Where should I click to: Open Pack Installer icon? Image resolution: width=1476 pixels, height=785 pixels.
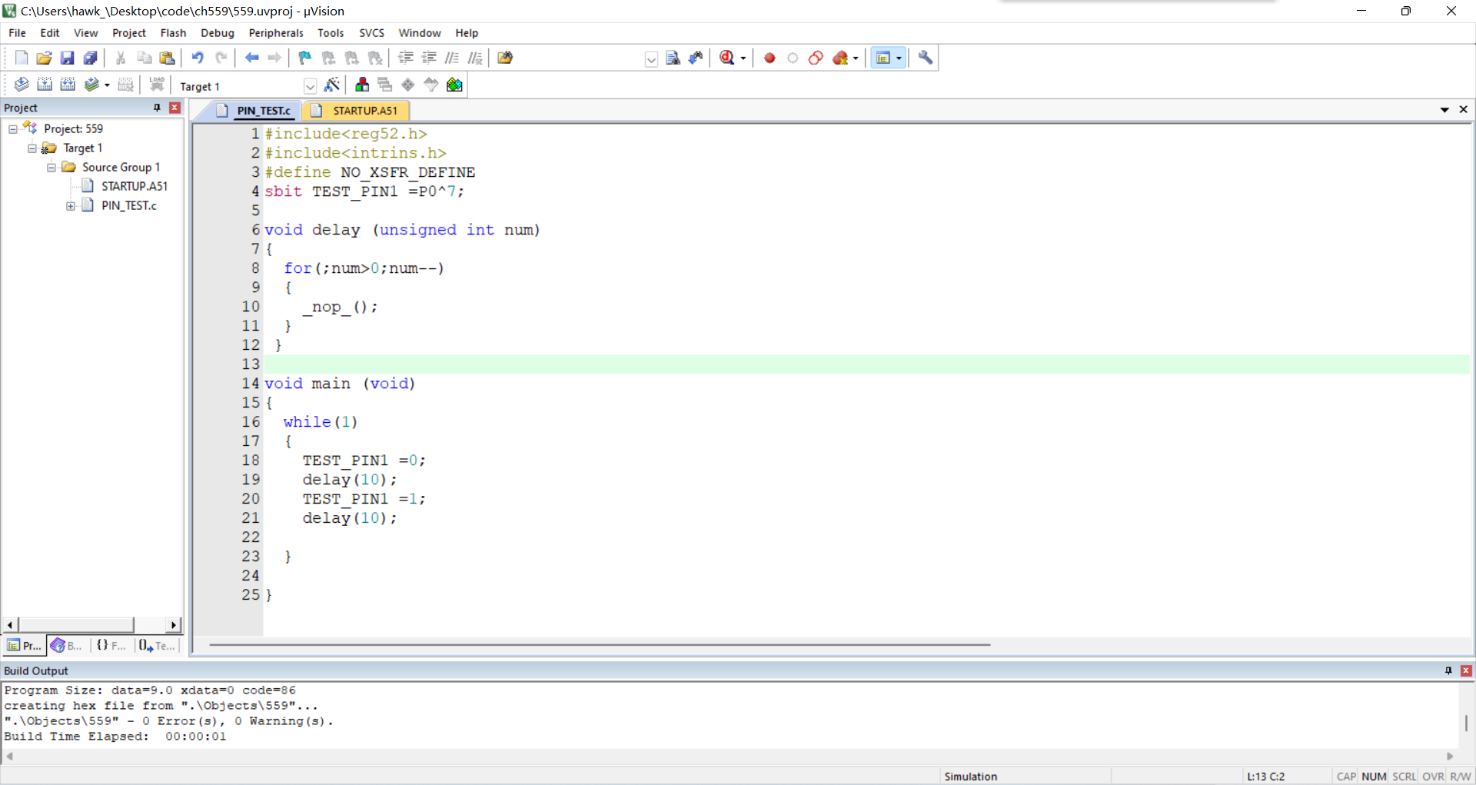[454, 85]
